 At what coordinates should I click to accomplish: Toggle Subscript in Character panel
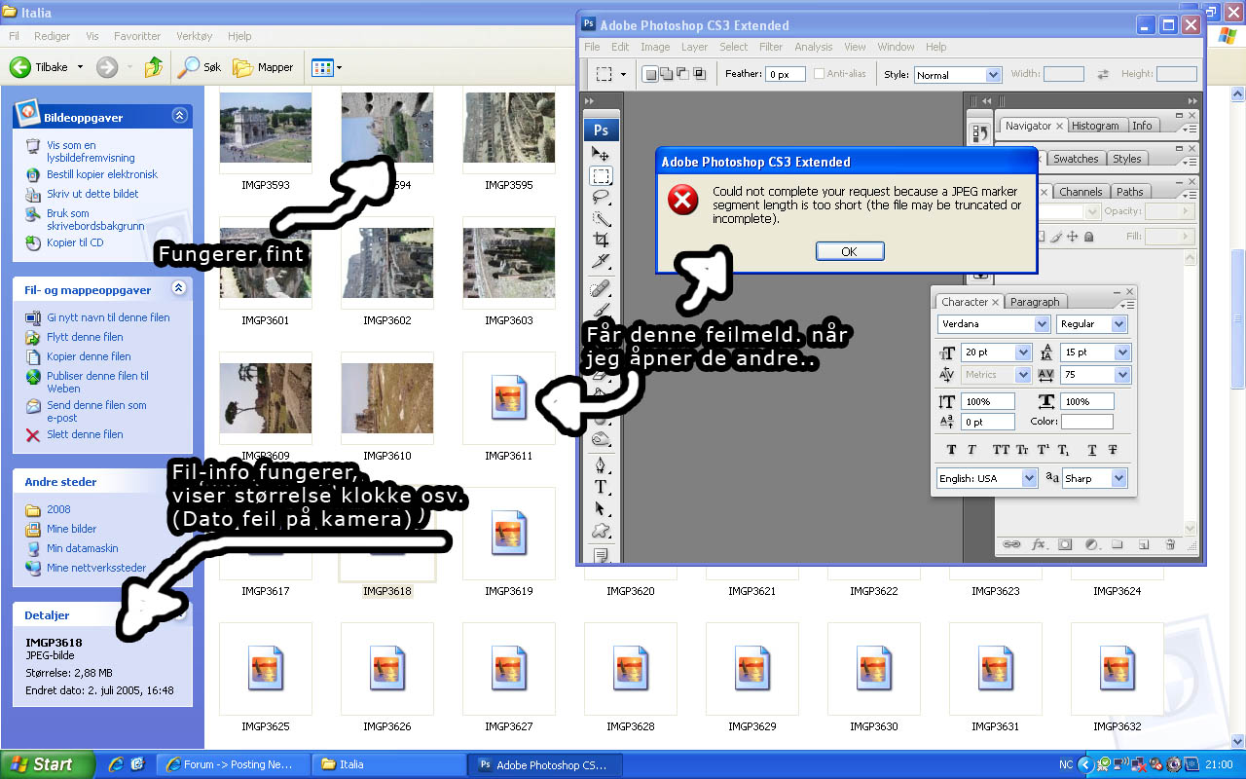1064,450
